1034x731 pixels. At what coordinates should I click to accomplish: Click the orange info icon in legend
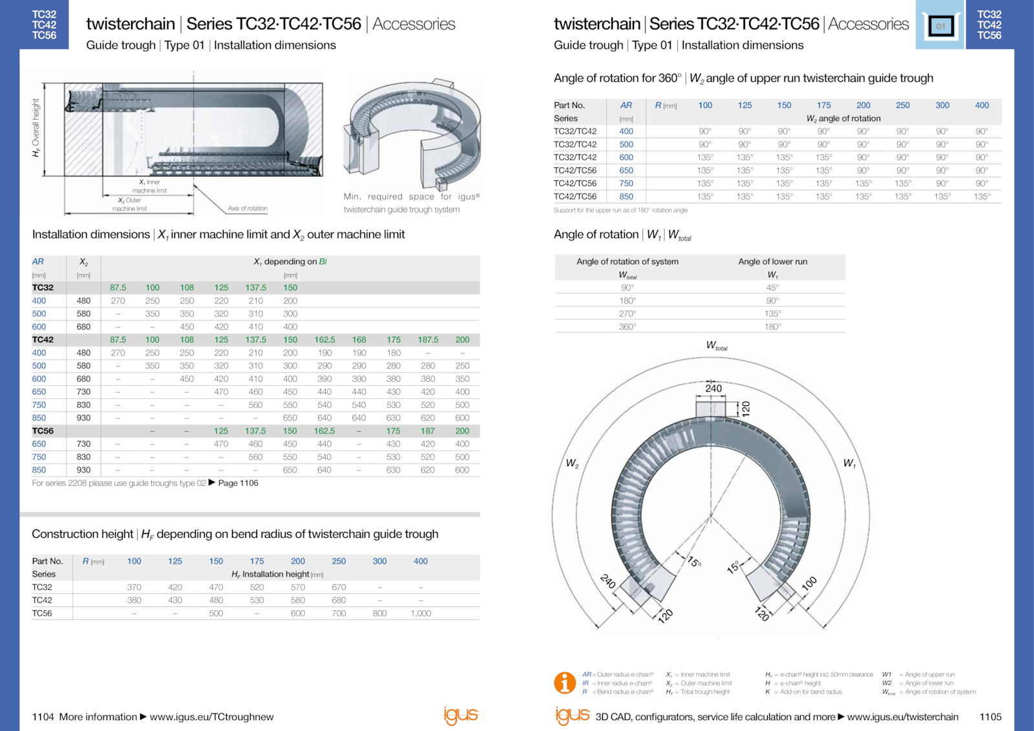point(565,683)
